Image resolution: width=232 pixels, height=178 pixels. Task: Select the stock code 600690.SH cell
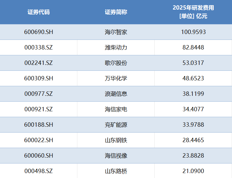(38, 32)
